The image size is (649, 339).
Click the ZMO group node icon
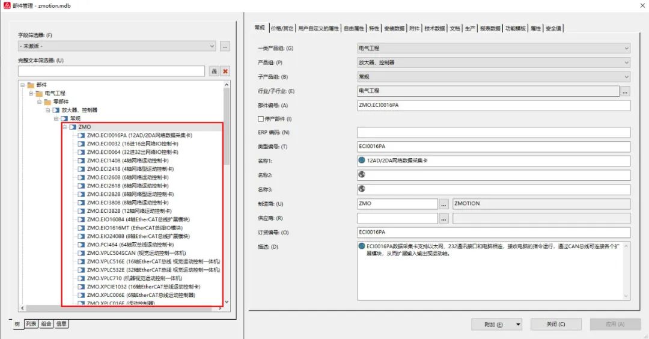[x=73, y=127]
